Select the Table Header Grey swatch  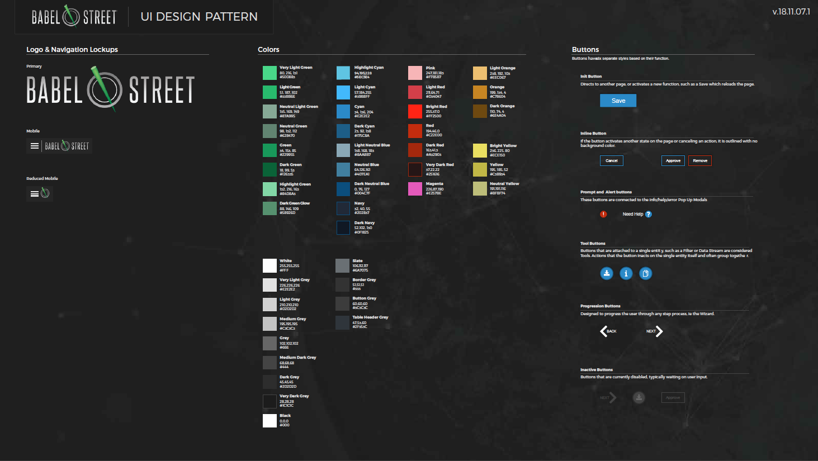(x=342, y=322)
